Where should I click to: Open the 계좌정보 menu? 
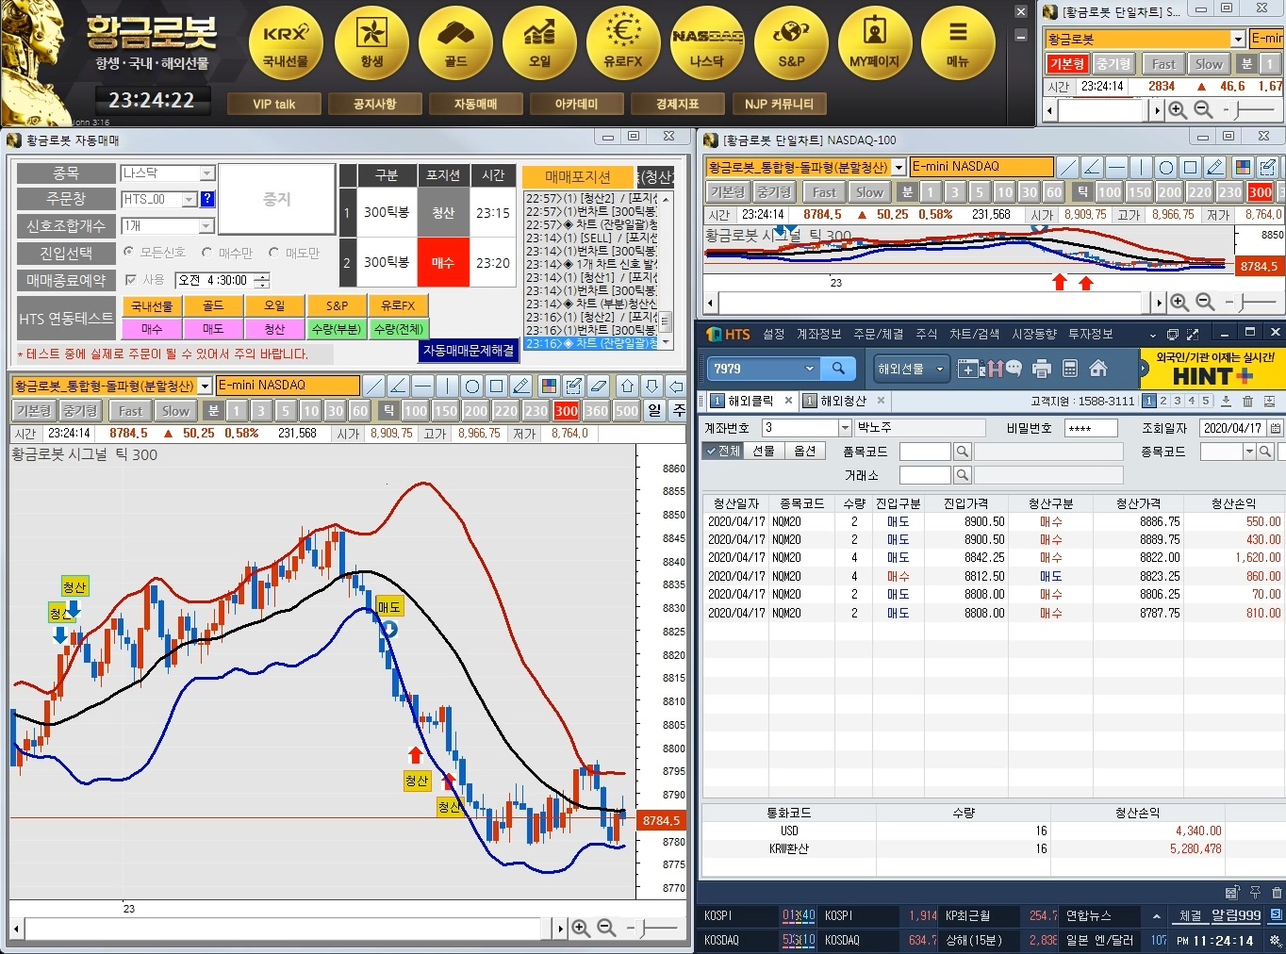click(x=819, y=334)
